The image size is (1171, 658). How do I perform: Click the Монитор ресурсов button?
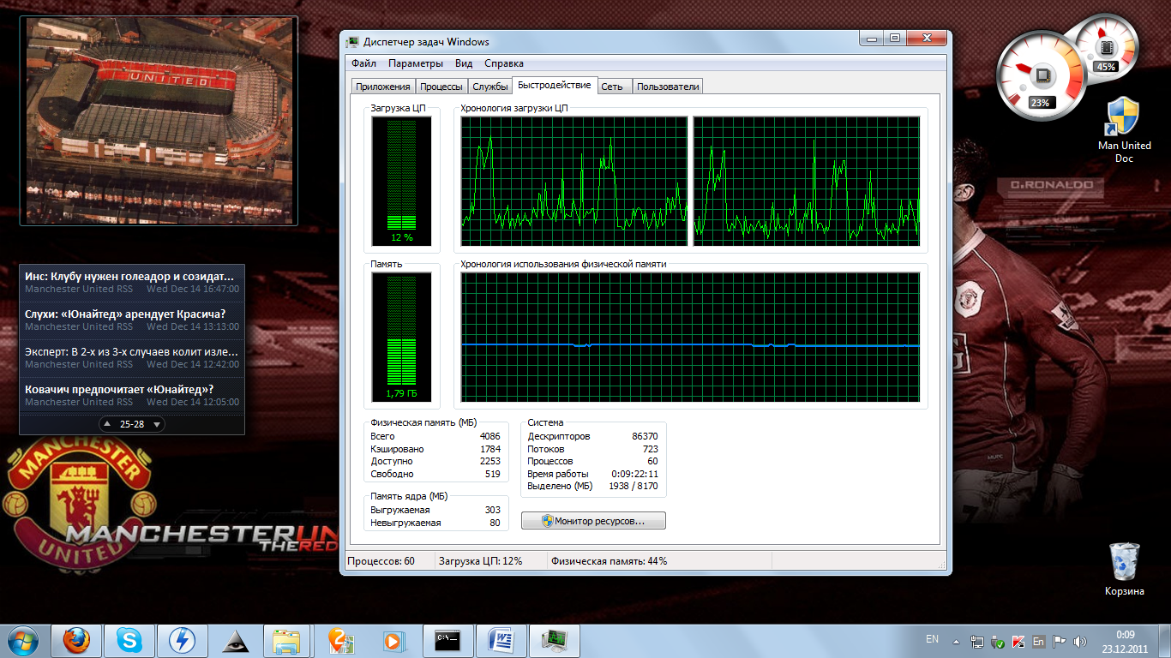593,521
